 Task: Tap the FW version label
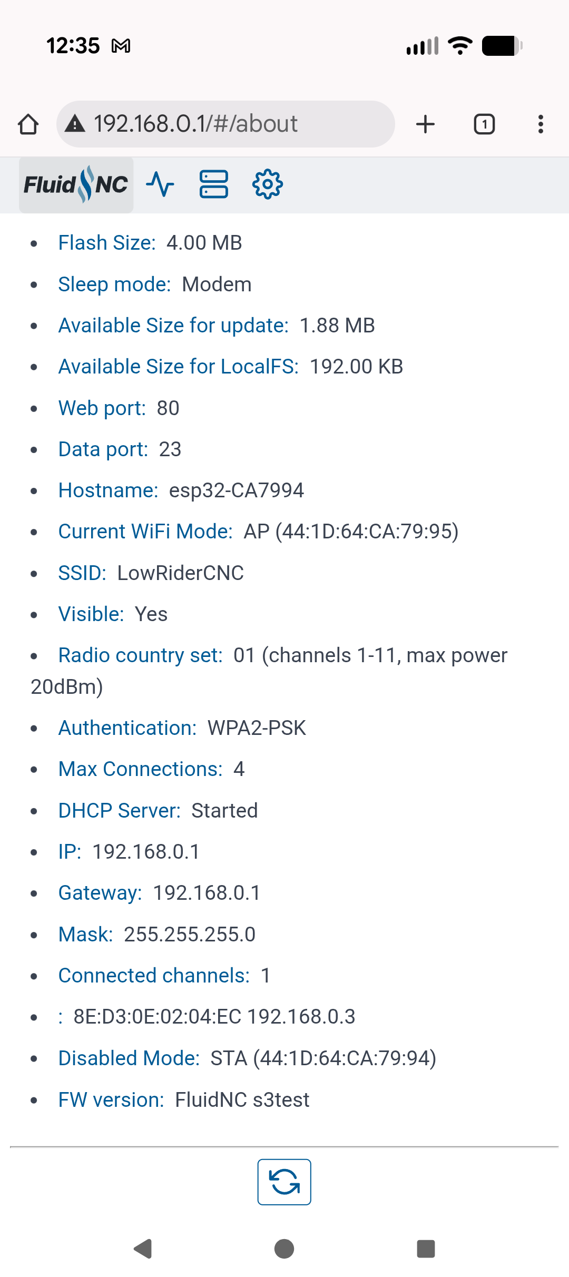[x=111, y=1100]
